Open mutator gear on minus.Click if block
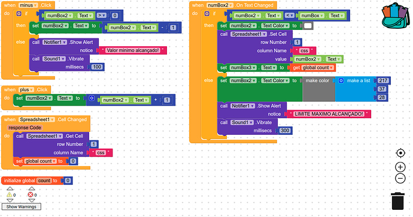Screen dimensions: 413x217 [19, 13]
